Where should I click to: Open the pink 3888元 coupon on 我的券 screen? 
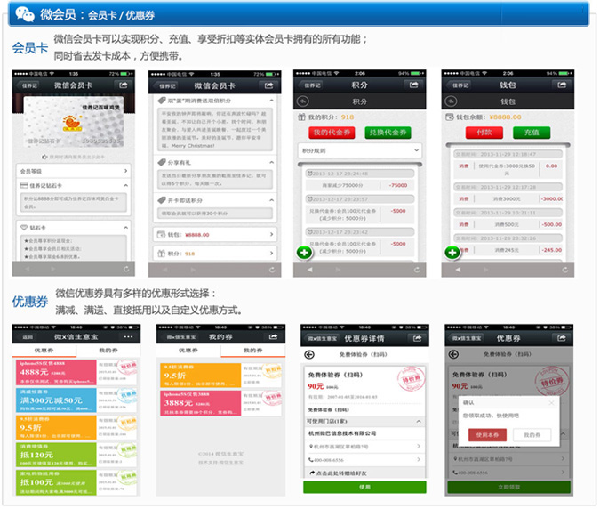click(220, 403)
